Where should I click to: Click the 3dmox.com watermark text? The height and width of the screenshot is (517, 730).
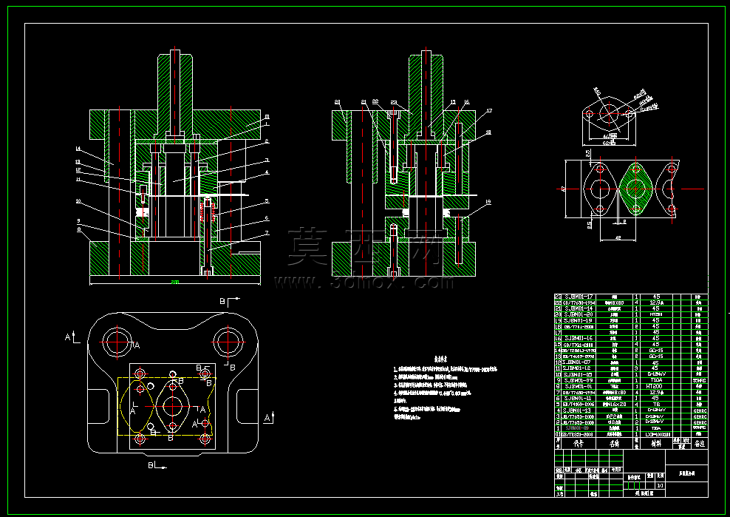coord(364,282)
